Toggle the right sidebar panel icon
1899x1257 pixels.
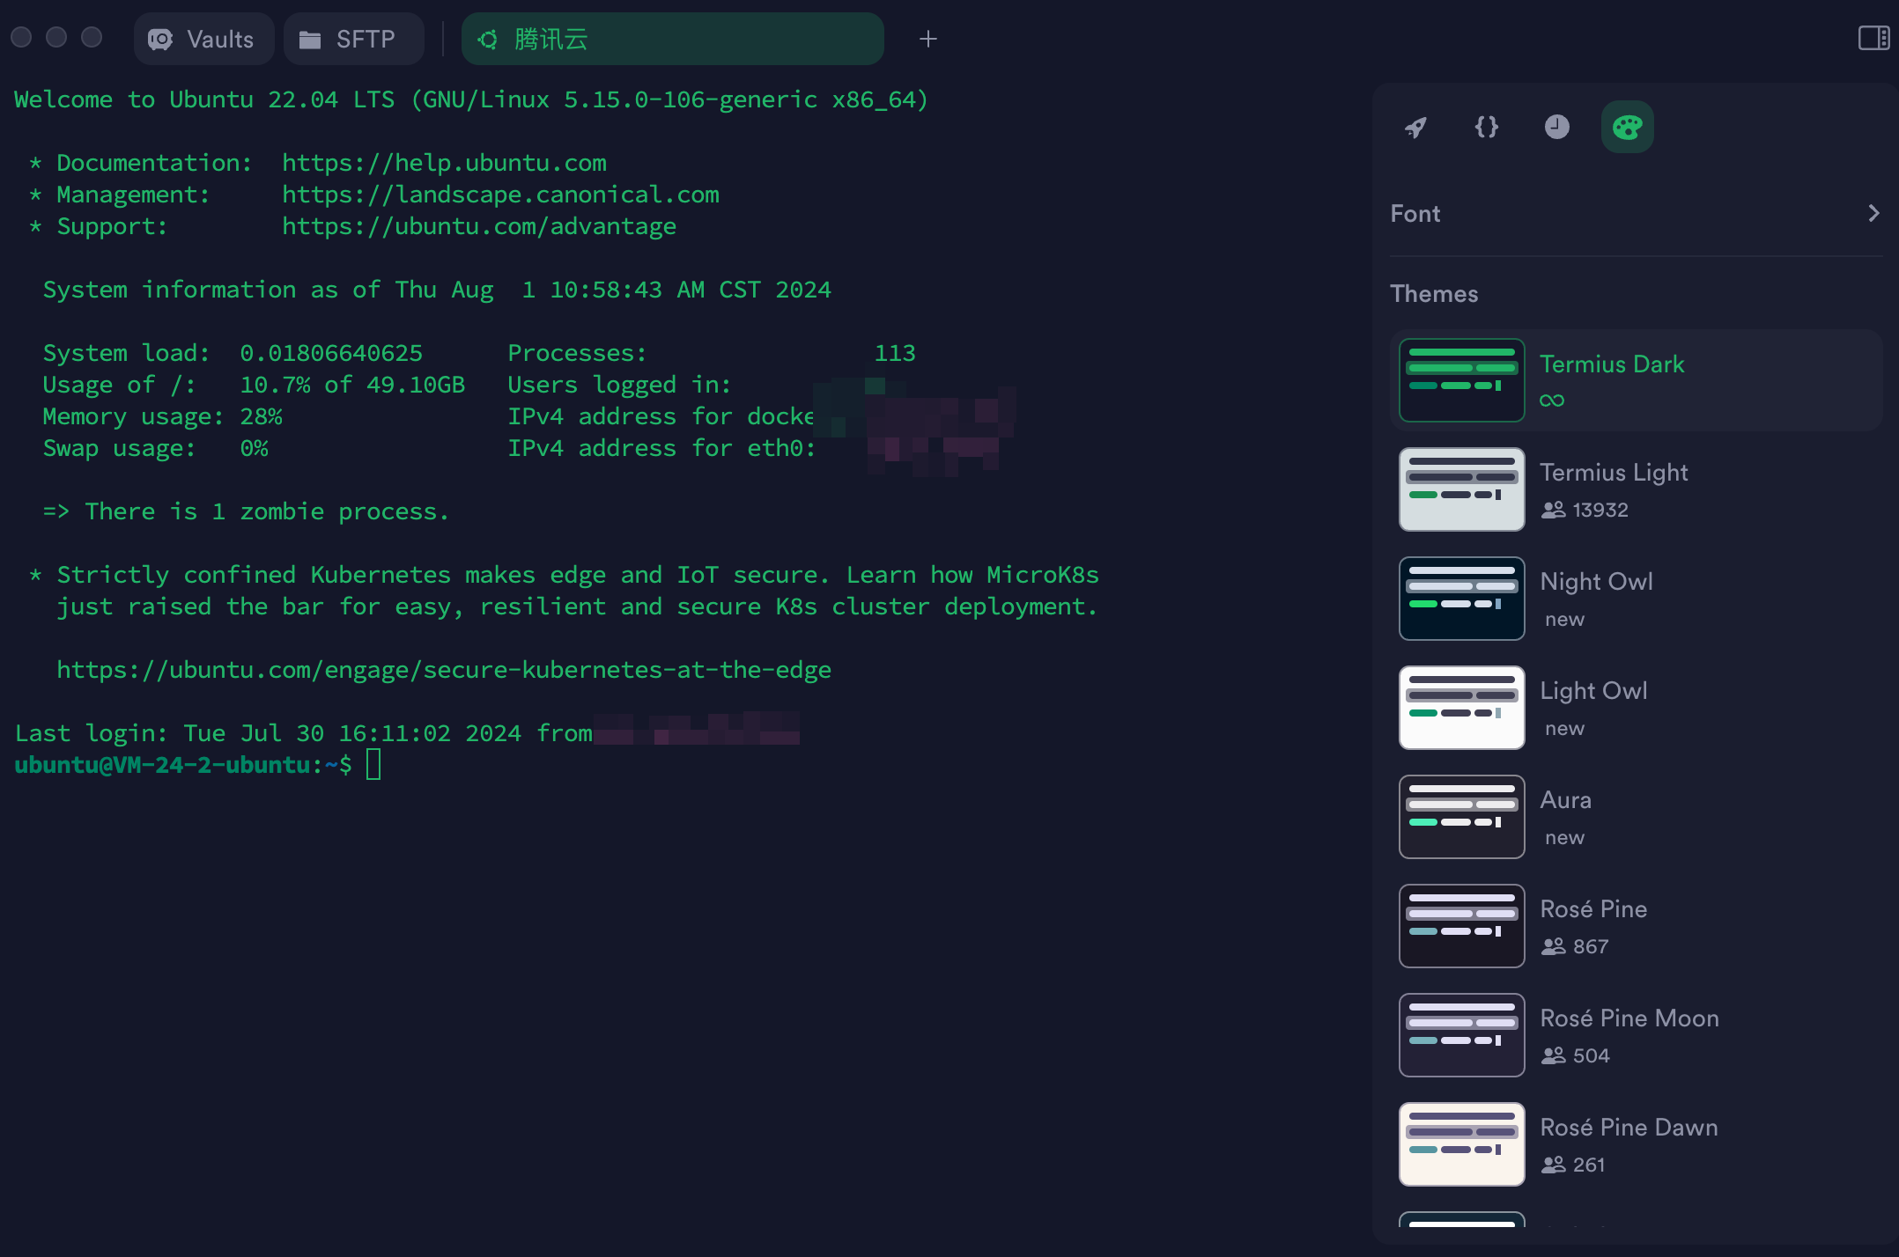1873,39
